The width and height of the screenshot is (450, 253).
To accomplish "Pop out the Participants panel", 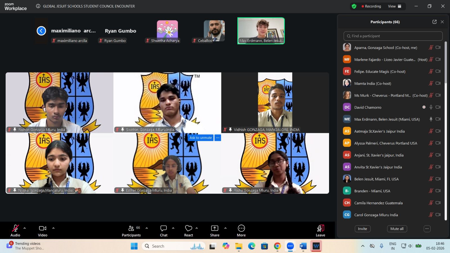I will (x=434, y=22).
